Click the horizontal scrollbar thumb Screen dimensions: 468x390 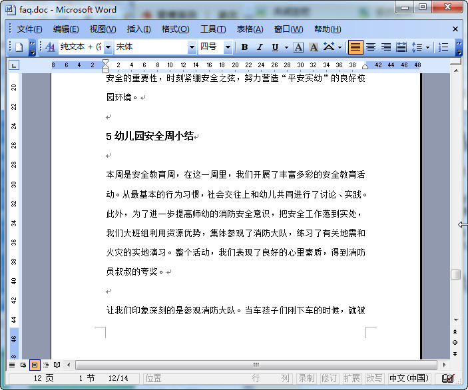point(256,365)
